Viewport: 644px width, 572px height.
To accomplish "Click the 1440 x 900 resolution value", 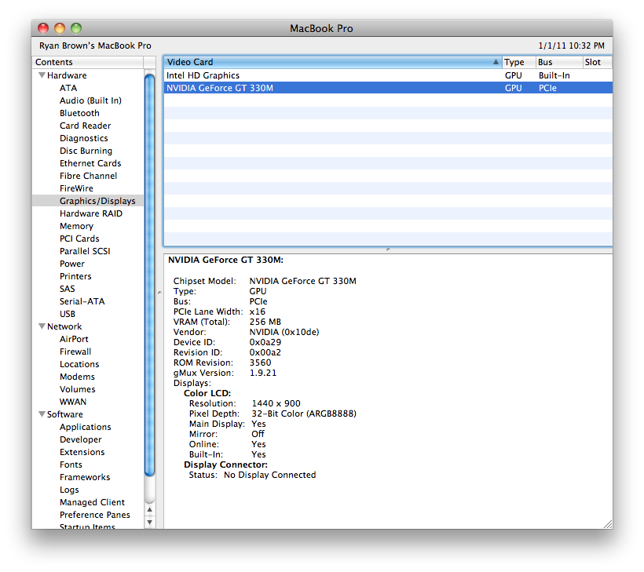I will [x=276, y=404].
